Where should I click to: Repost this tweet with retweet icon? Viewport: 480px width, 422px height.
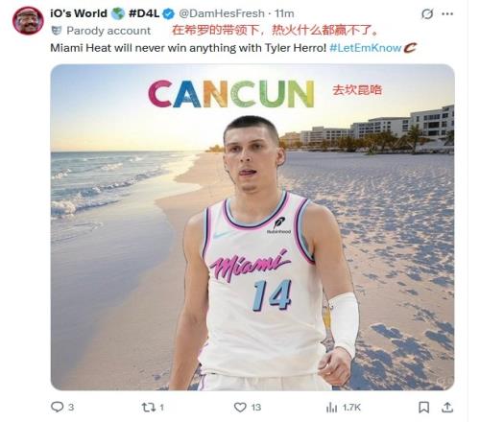pyautogui.click(x=148, y=407)
